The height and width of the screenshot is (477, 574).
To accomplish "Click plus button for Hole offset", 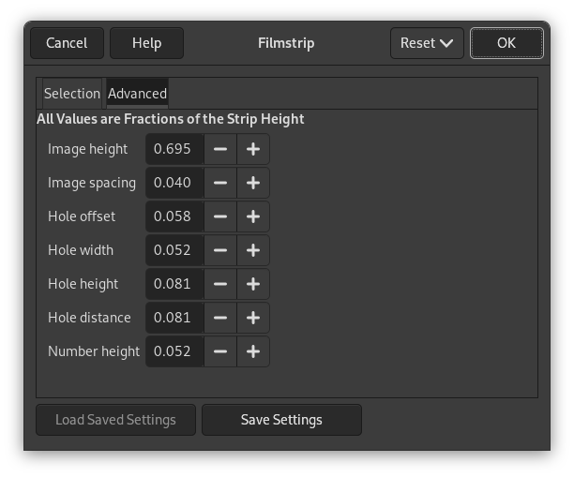I will 253,216.
